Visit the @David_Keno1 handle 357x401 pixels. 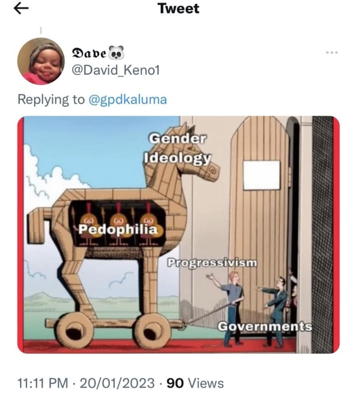coord(116,70)
